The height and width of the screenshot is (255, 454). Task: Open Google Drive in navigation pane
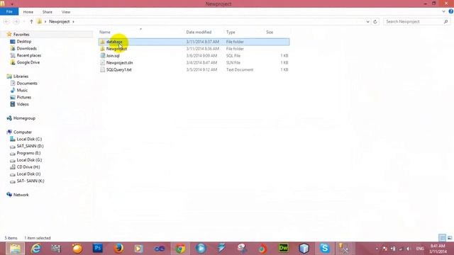click(28, 62)
